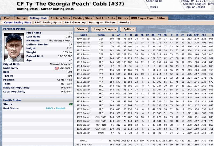Open the Real Life Stats tab
214x146 pixels.
coord(105,18)
